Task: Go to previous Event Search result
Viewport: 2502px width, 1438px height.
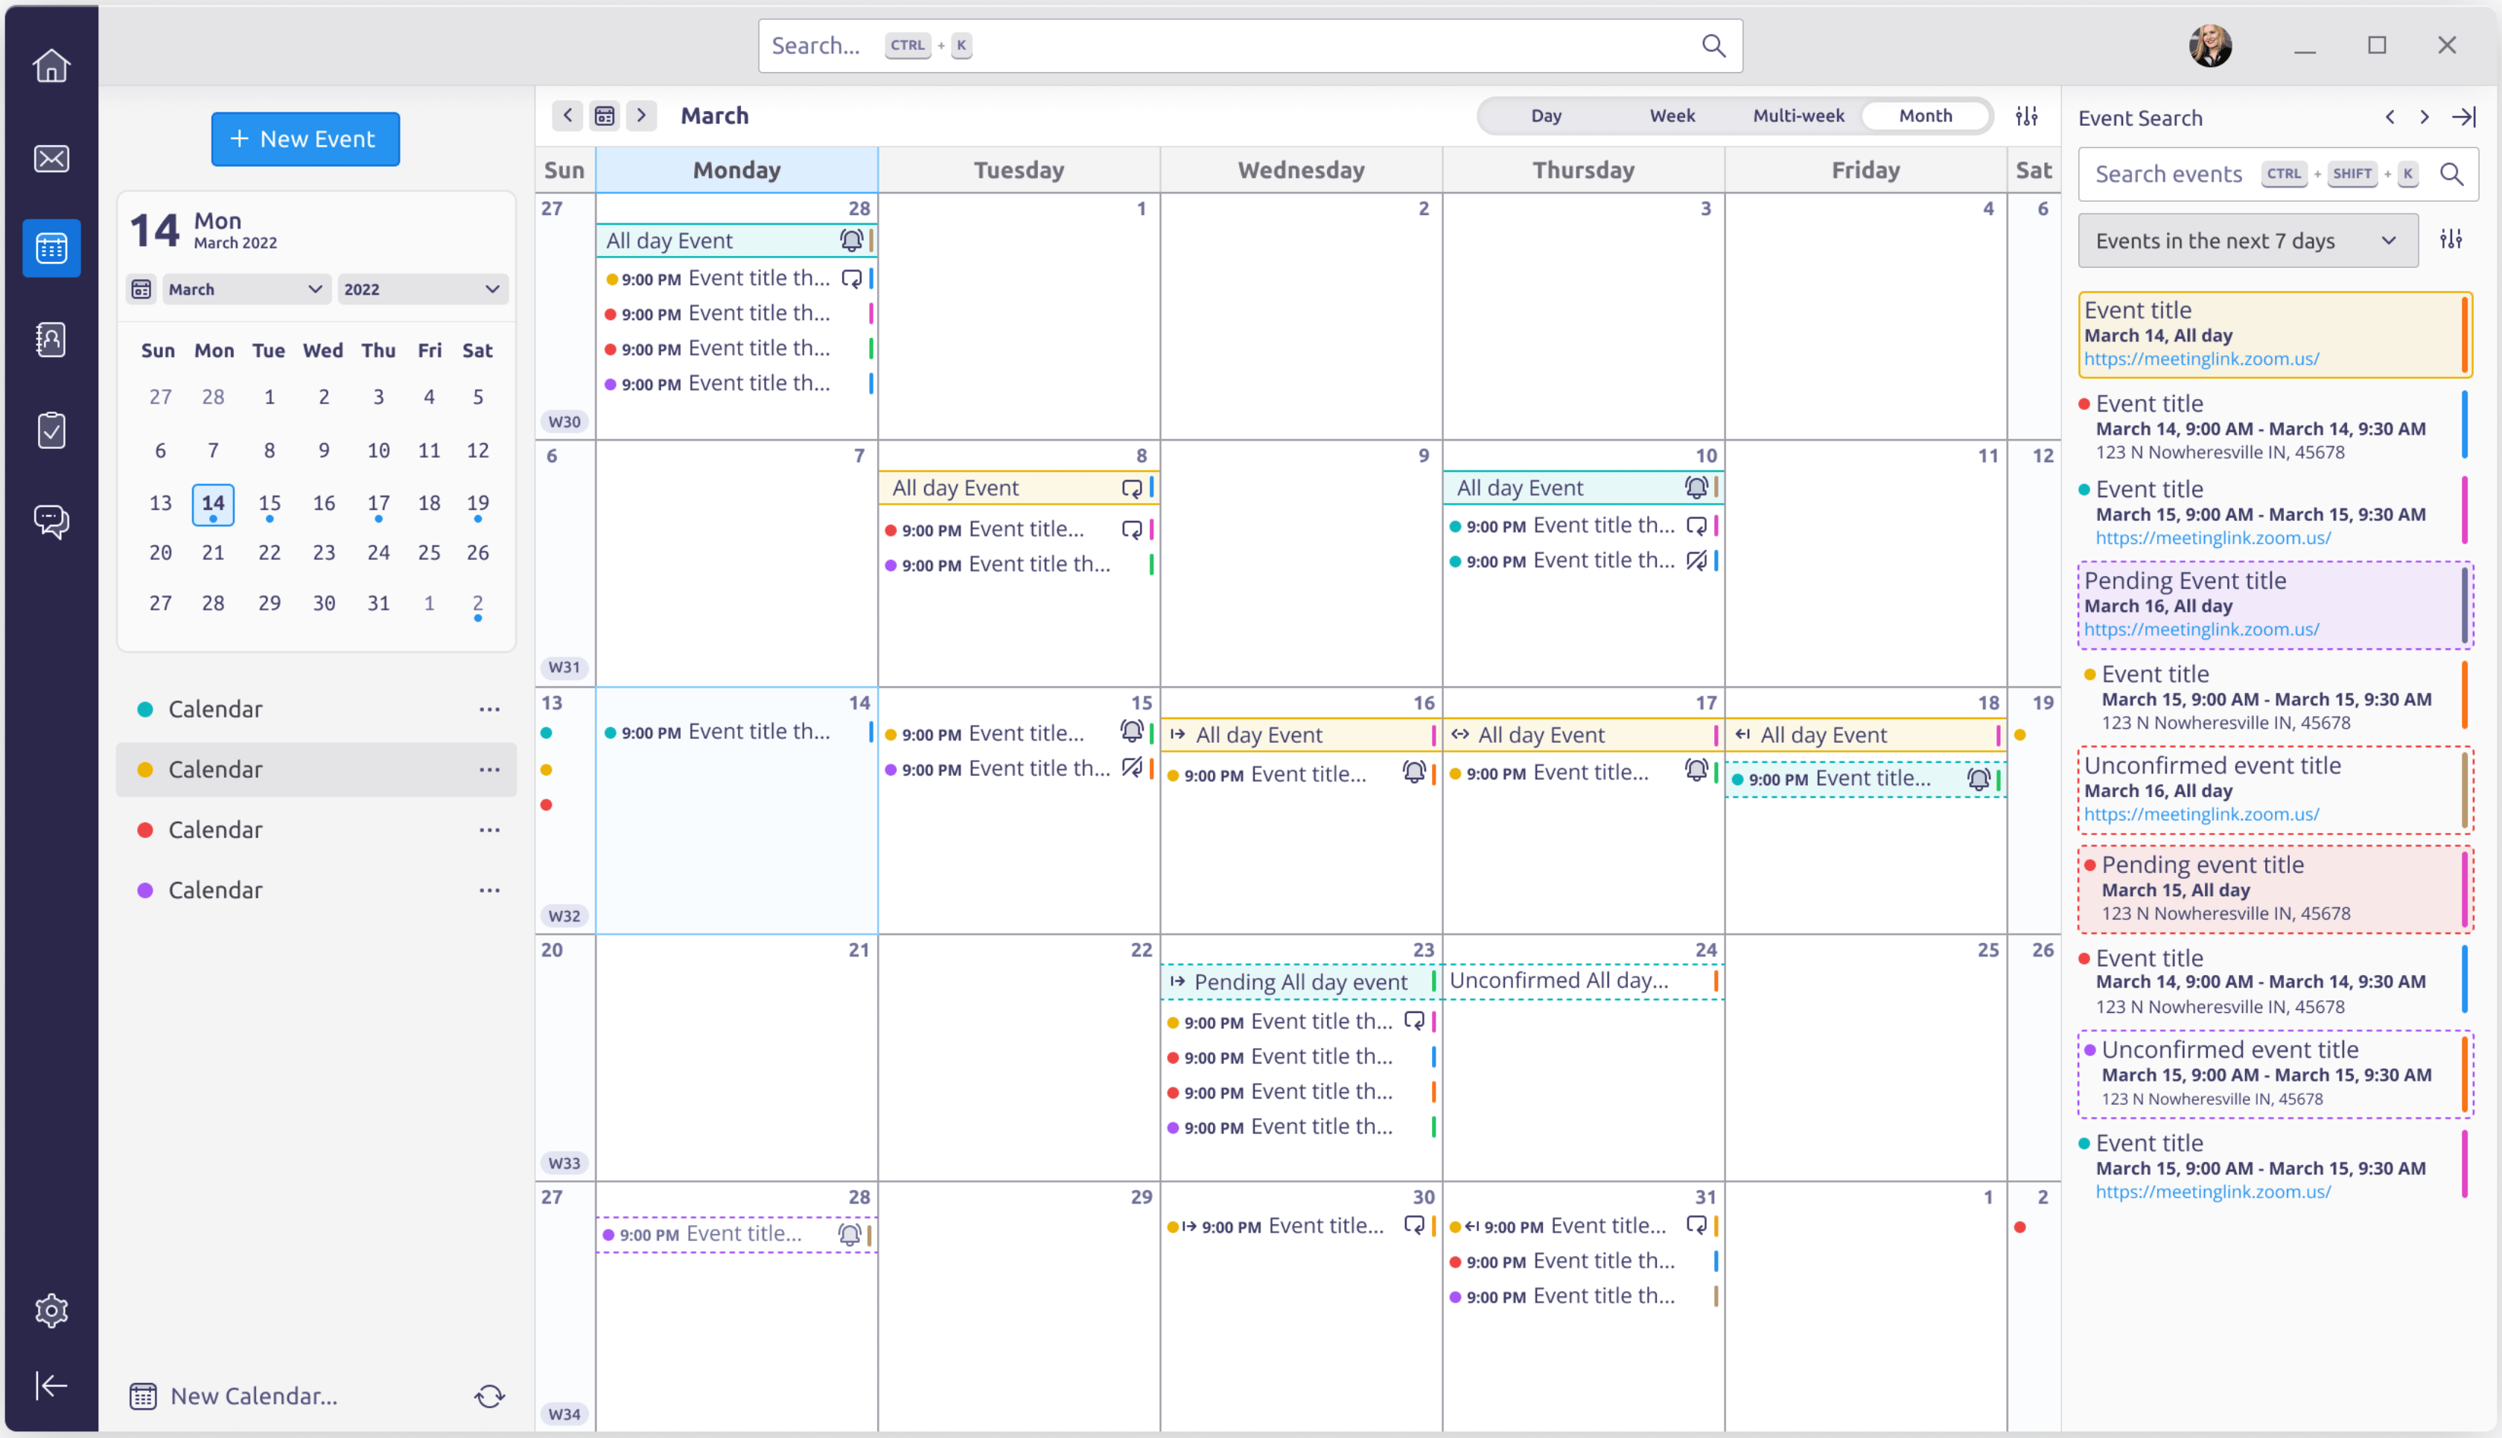Action: point(2390,117)
